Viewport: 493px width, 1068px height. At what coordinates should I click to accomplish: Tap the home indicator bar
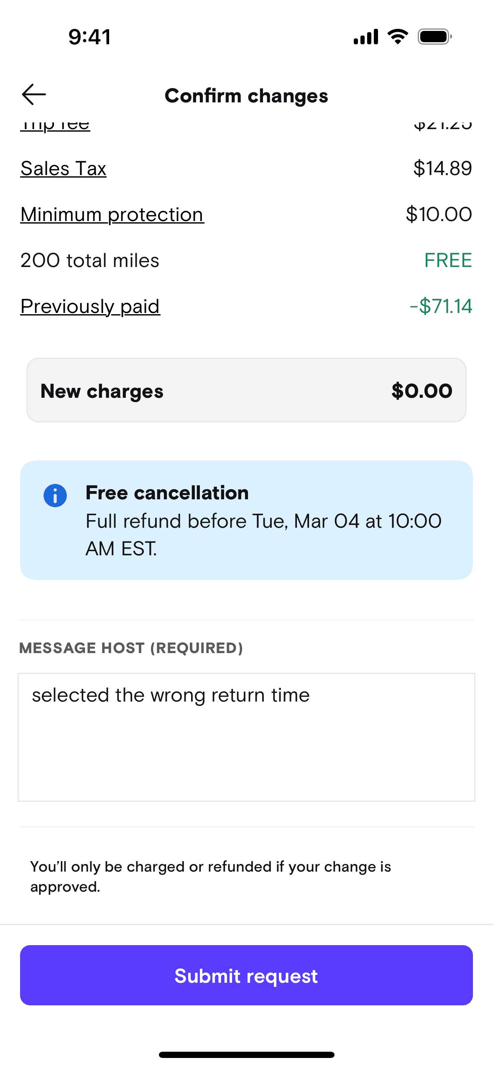(x=246, y=1055)
